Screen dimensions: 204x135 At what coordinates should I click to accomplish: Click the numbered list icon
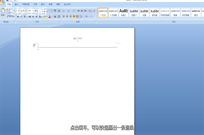(69, 11)
